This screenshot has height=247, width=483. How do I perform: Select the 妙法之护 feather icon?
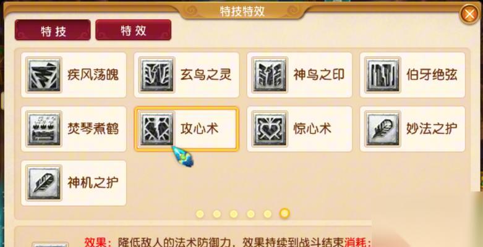point(383,129)
